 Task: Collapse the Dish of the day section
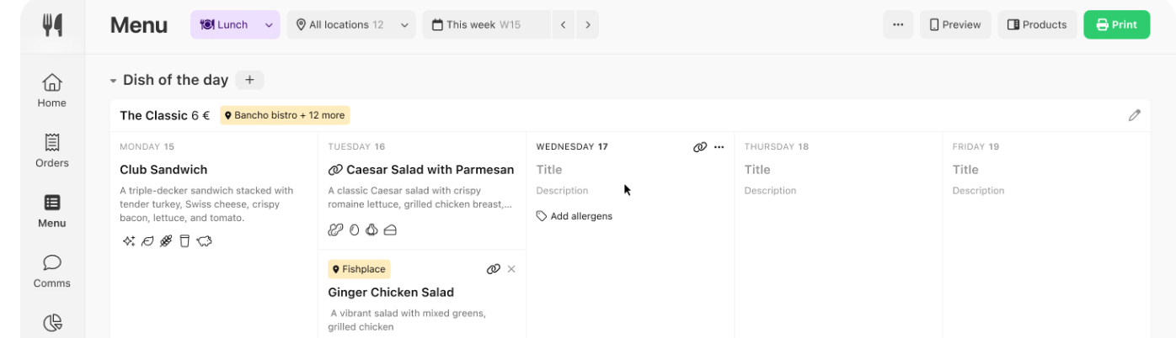[113, 81]
